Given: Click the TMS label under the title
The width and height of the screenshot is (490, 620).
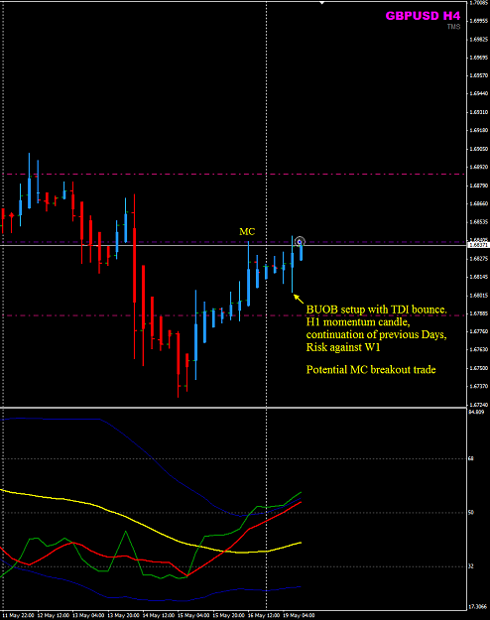Looking at the screenshot, I should tap(453, 27).
